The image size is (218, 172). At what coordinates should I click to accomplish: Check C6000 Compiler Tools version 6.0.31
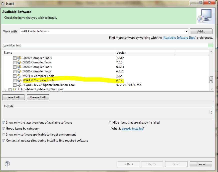tap(15, 71)
